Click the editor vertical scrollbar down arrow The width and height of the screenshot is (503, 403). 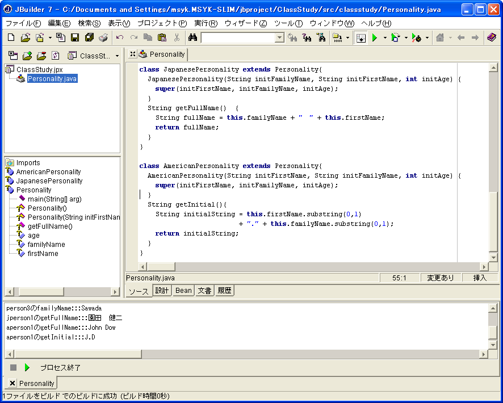pos(493,257)
